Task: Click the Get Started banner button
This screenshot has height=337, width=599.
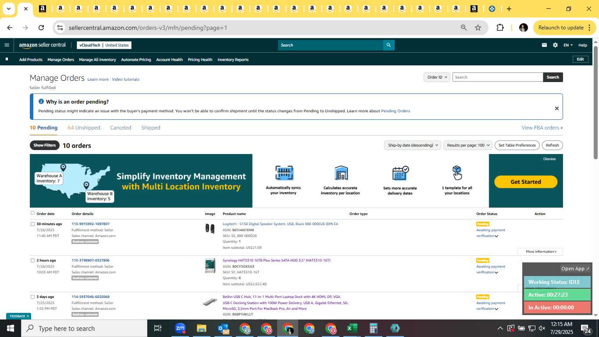Action: 526,182
